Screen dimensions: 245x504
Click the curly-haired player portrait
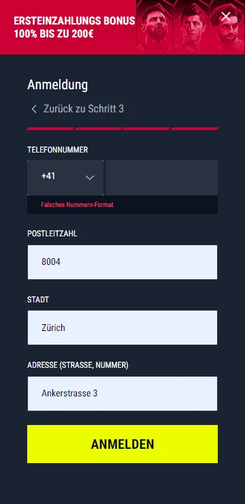coord(227,31)
